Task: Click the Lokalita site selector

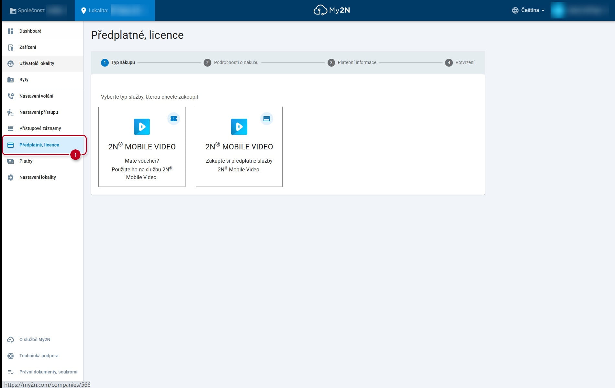Action: (x=115, y=10)
